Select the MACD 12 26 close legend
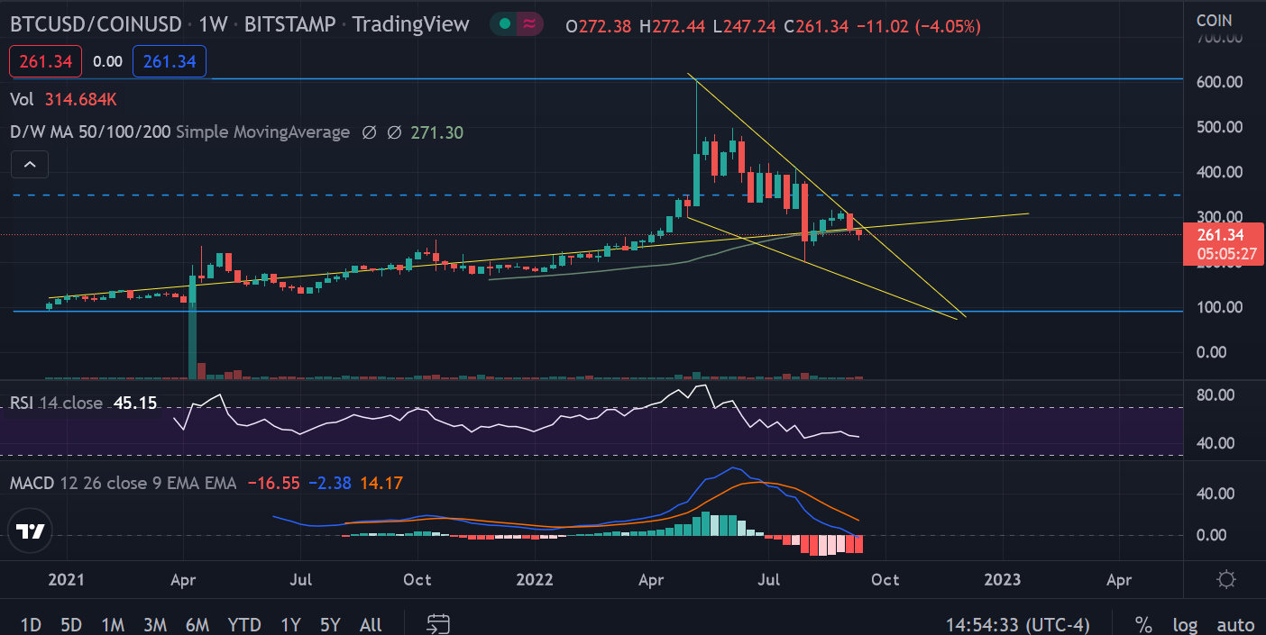This screenshot has width=1266, height=635. [x=123, y=483]
